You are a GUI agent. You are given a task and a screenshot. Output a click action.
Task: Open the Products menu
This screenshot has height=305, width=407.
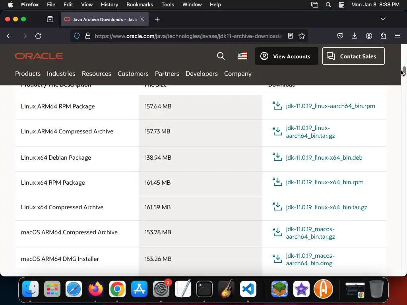coord(28,73)
